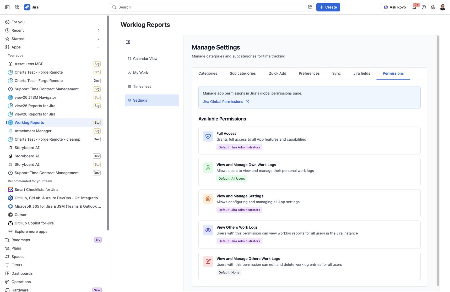Expand the Starred menu chevron
This screenshot has height=292, width=450.
point(99,39)
